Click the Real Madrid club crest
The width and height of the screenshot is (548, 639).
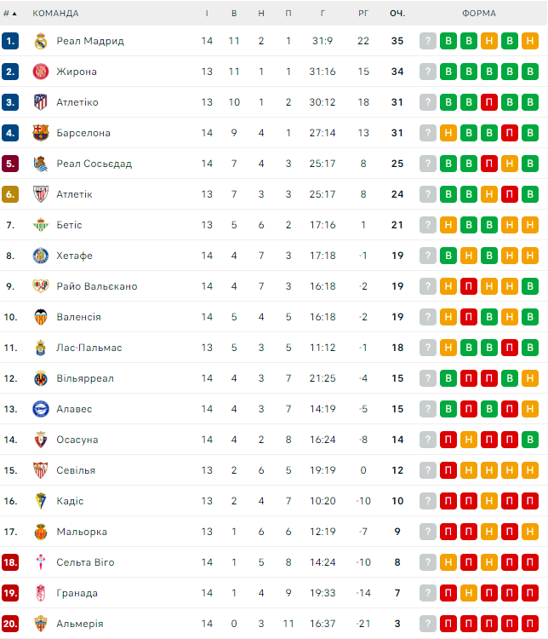tap(40, 41)
